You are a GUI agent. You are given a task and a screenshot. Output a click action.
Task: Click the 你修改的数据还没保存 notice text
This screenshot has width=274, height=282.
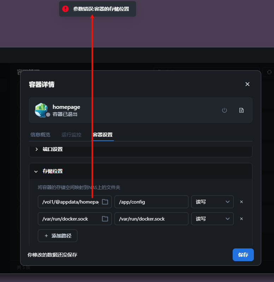point(52,255)
